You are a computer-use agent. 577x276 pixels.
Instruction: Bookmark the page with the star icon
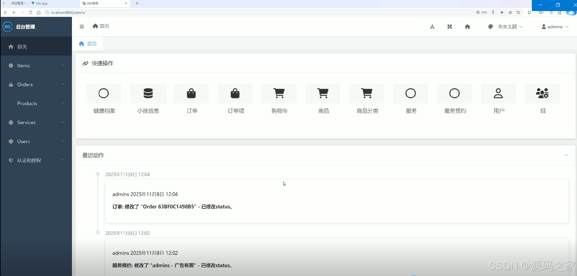pyautogui.click(x=518, y=13)
